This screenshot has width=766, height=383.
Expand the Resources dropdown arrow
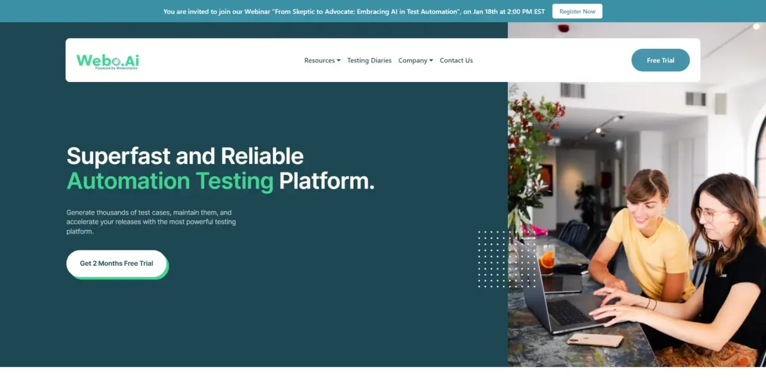point(338,61)
